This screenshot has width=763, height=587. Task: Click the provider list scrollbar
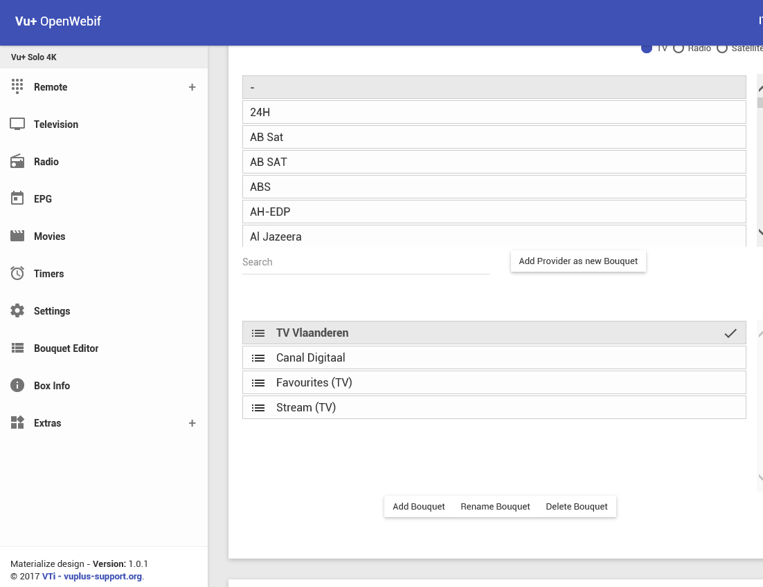760,159
